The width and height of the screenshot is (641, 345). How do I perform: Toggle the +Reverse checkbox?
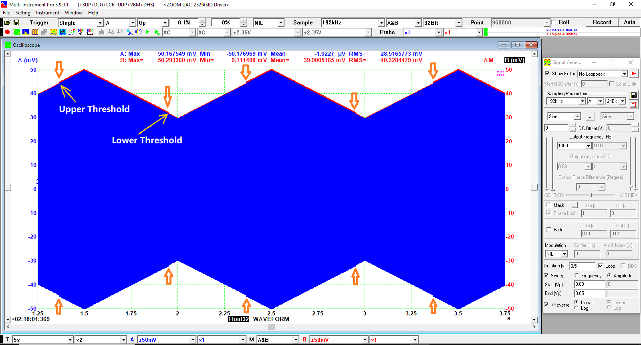tap(546, 305)
